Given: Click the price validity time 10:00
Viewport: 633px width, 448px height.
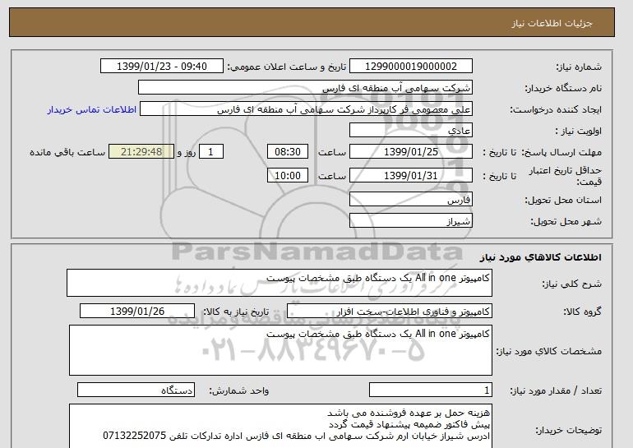Looking at the screenshot, I should (x=288, y=176).
